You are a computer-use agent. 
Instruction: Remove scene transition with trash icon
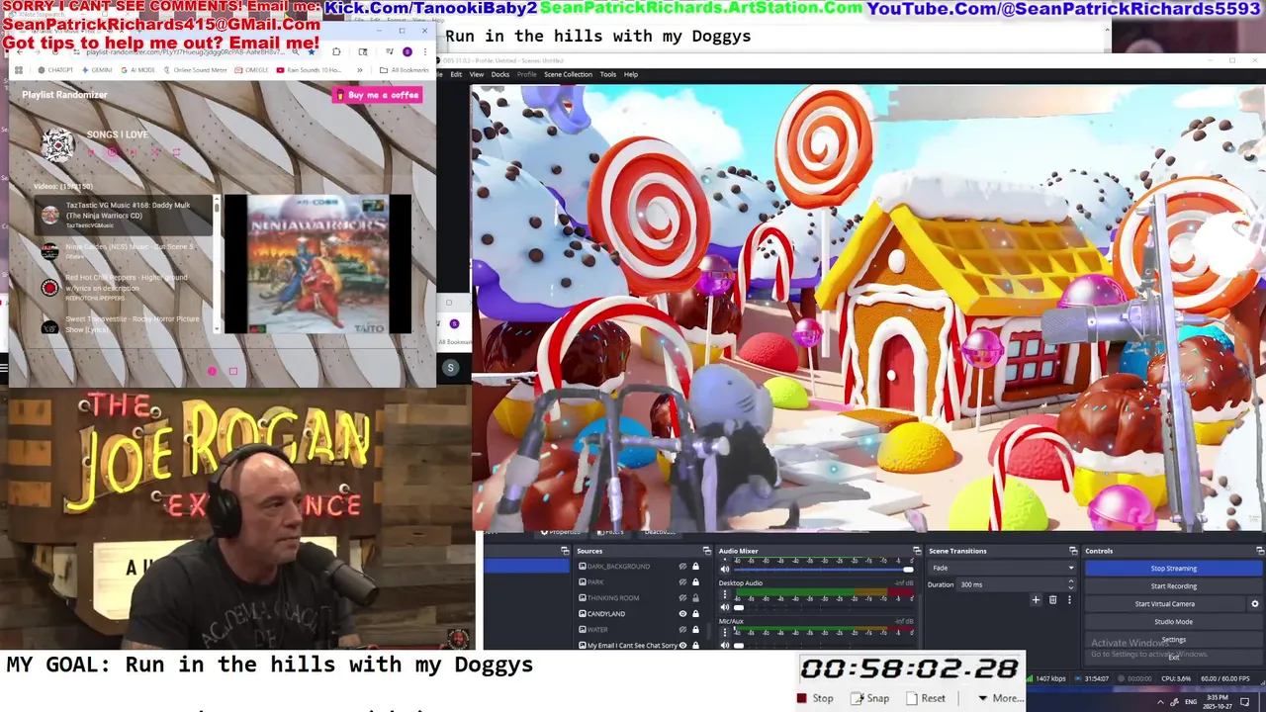[1053, 599]
